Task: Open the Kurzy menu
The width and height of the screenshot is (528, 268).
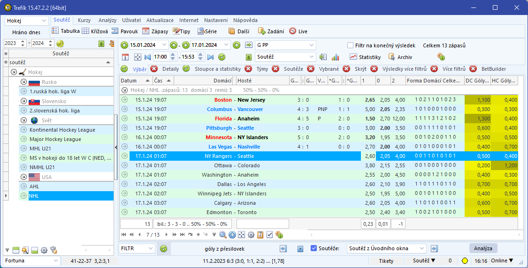Action: [x=84, y=20]
